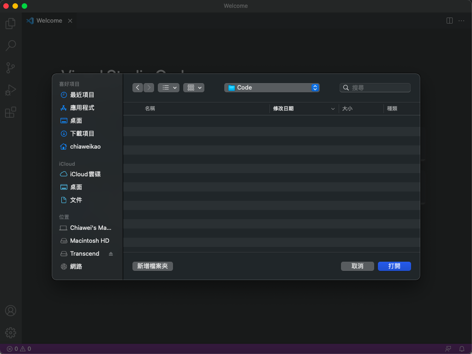The image size is (472, 354).
Task: Click the 打開 button
Action: [394, 266]
